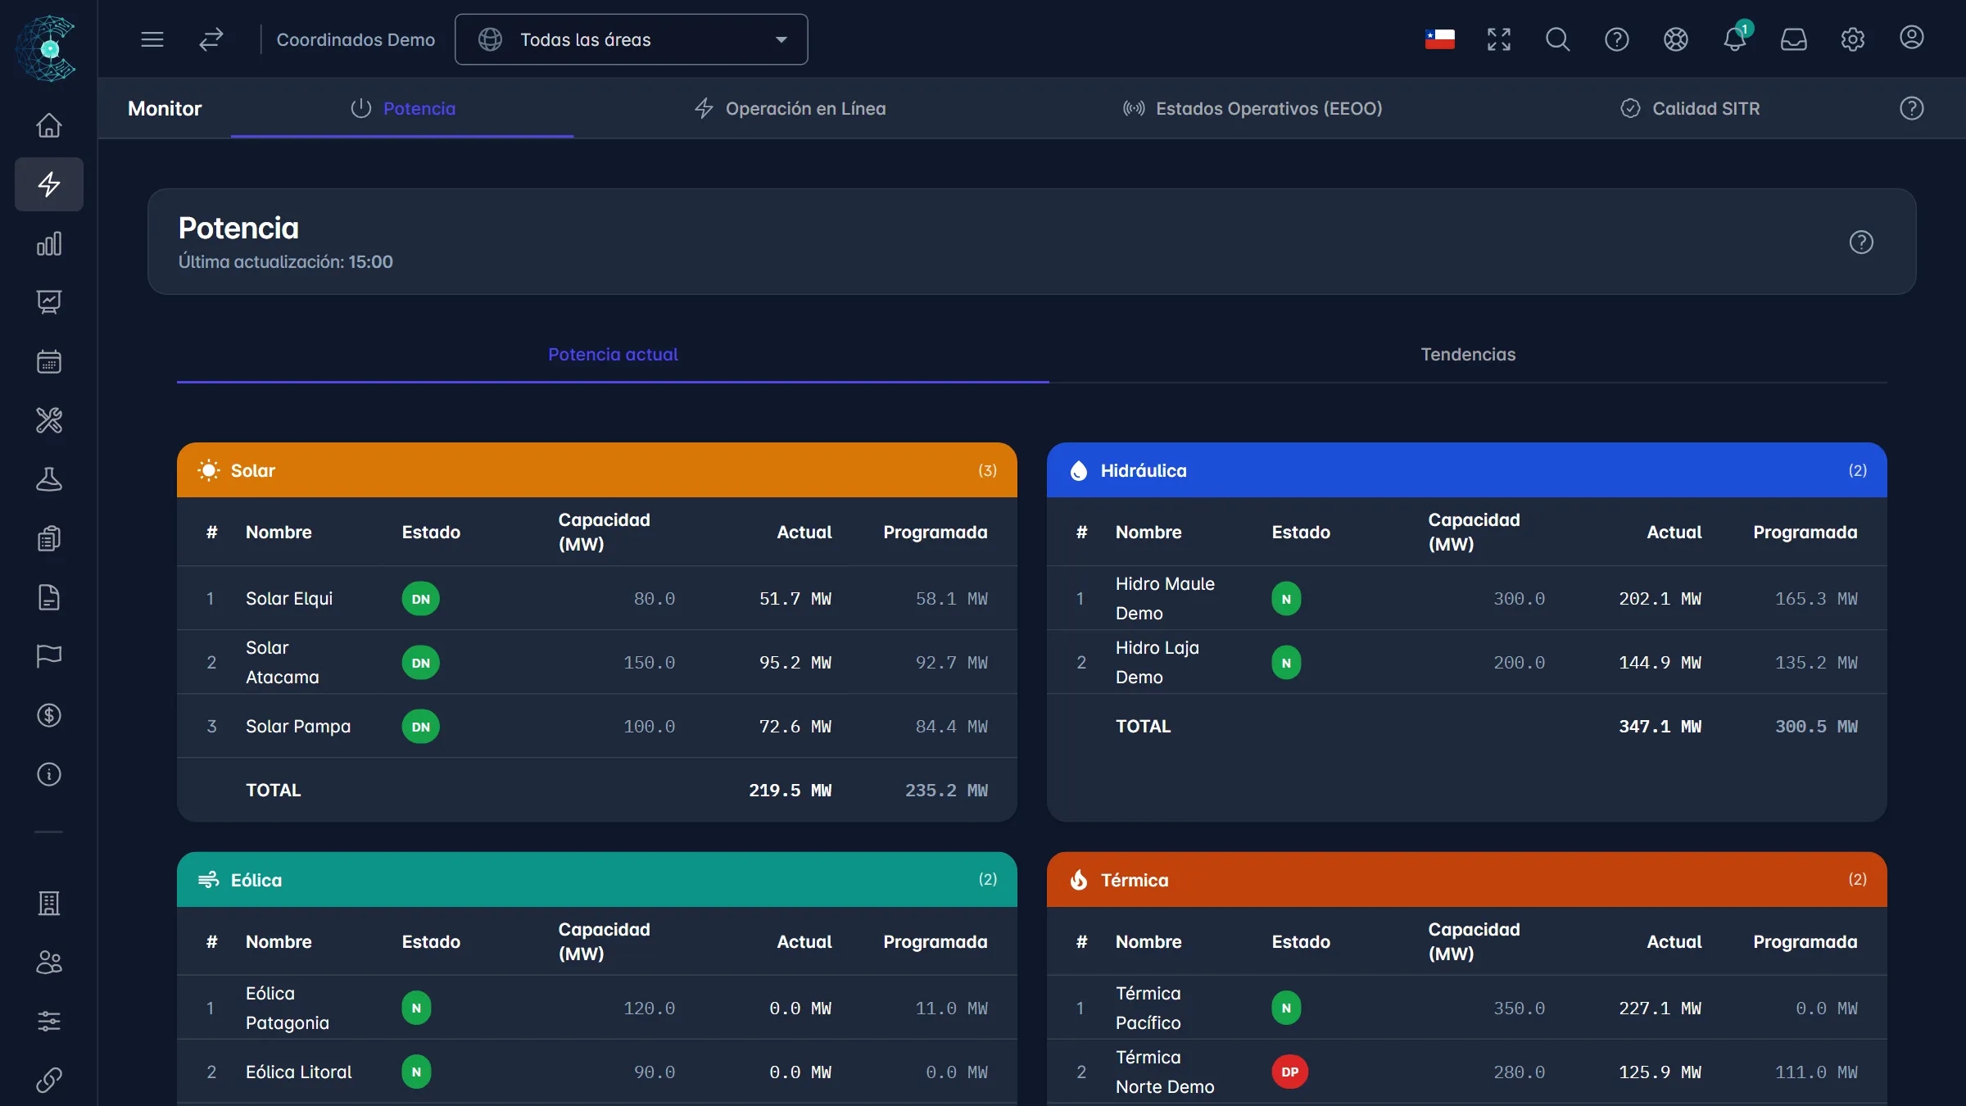This screenshot has height=1106, width=1966.
Task: Click the Solar panel header
Action: (597, 470)
